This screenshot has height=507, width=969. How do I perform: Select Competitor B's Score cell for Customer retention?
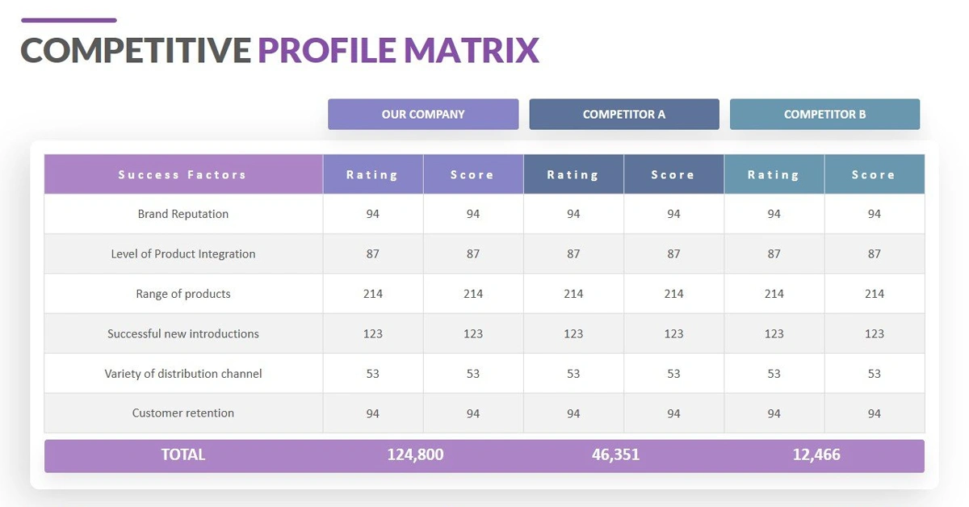874,413
